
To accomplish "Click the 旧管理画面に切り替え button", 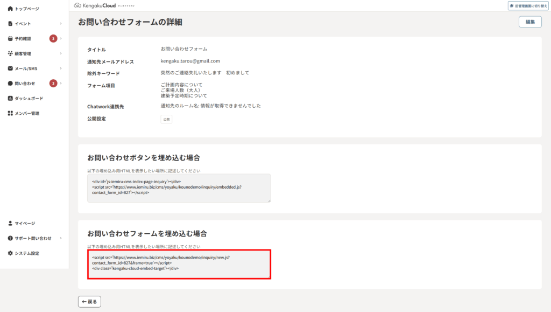I will click(x=528, y=5).
